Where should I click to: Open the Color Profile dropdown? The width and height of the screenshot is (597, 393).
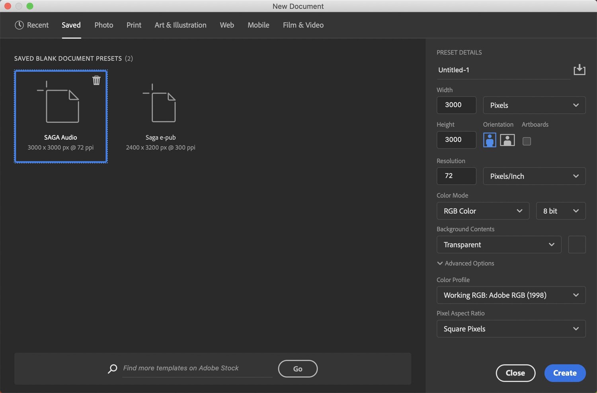(x=511, y=295)
